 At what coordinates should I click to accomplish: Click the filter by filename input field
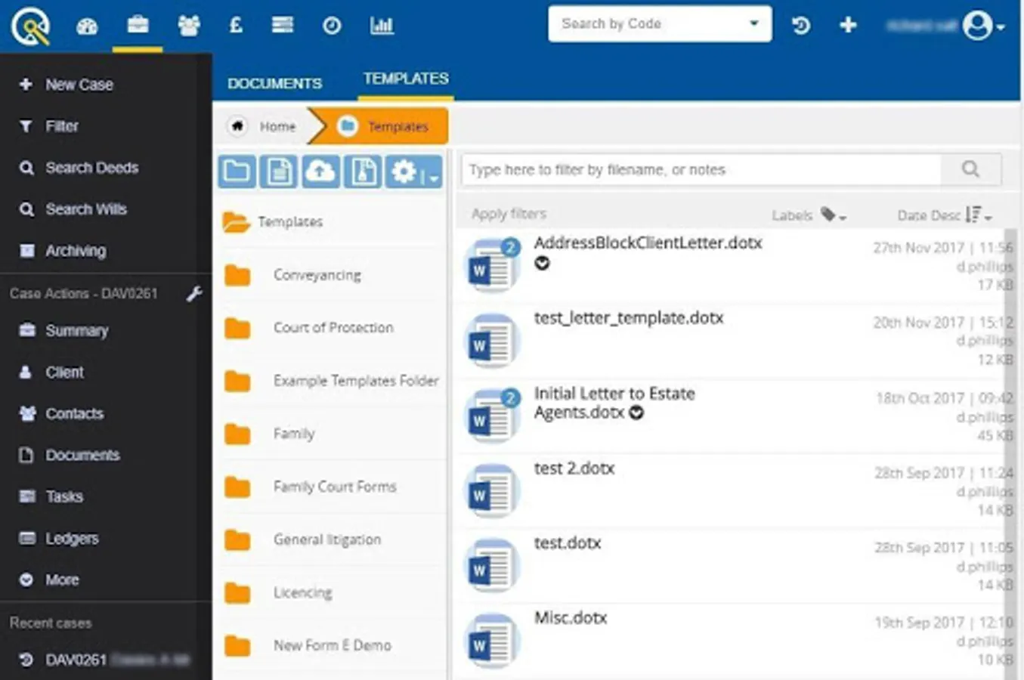pos(701,170)
